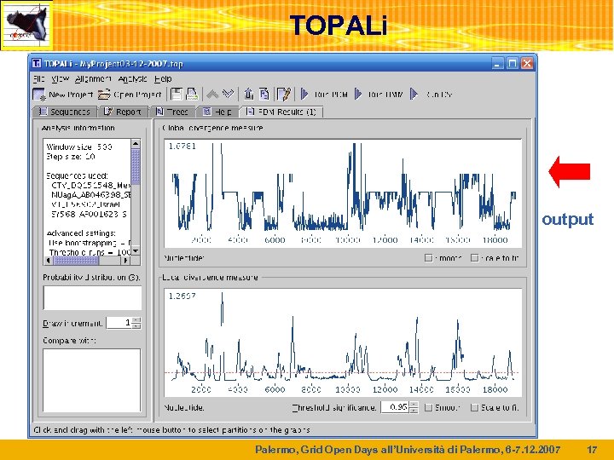Click the global divergence measure graph
This screenshot has height=460, width=614.
click(x=343, y=193)
